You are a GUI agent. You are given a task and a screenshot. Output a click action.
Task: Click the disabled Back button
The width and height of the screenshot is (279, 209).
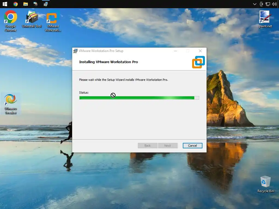(x=147, y=146)
